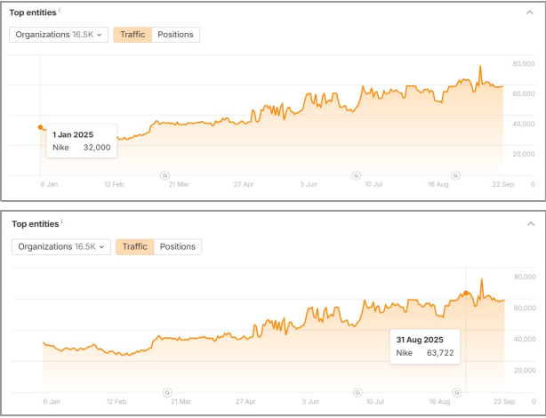Collapse the upper Top entities panel
The width and height of the screenshot is (546, 418).
pyautogui.click(x=530, y=13)
